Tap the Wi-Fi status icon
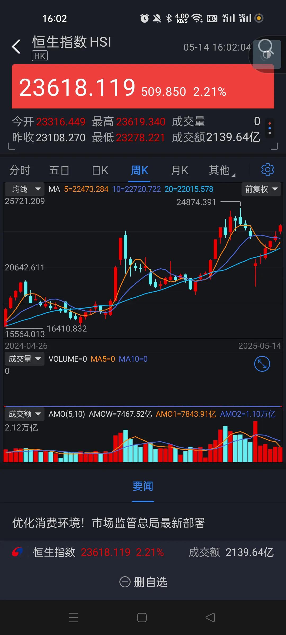 (x=197, y=18)
